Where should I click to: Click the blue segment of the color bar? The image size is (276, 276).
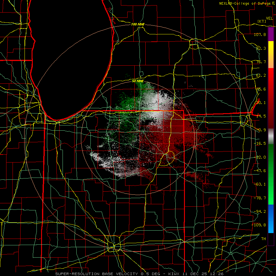[x=271, y=219]
